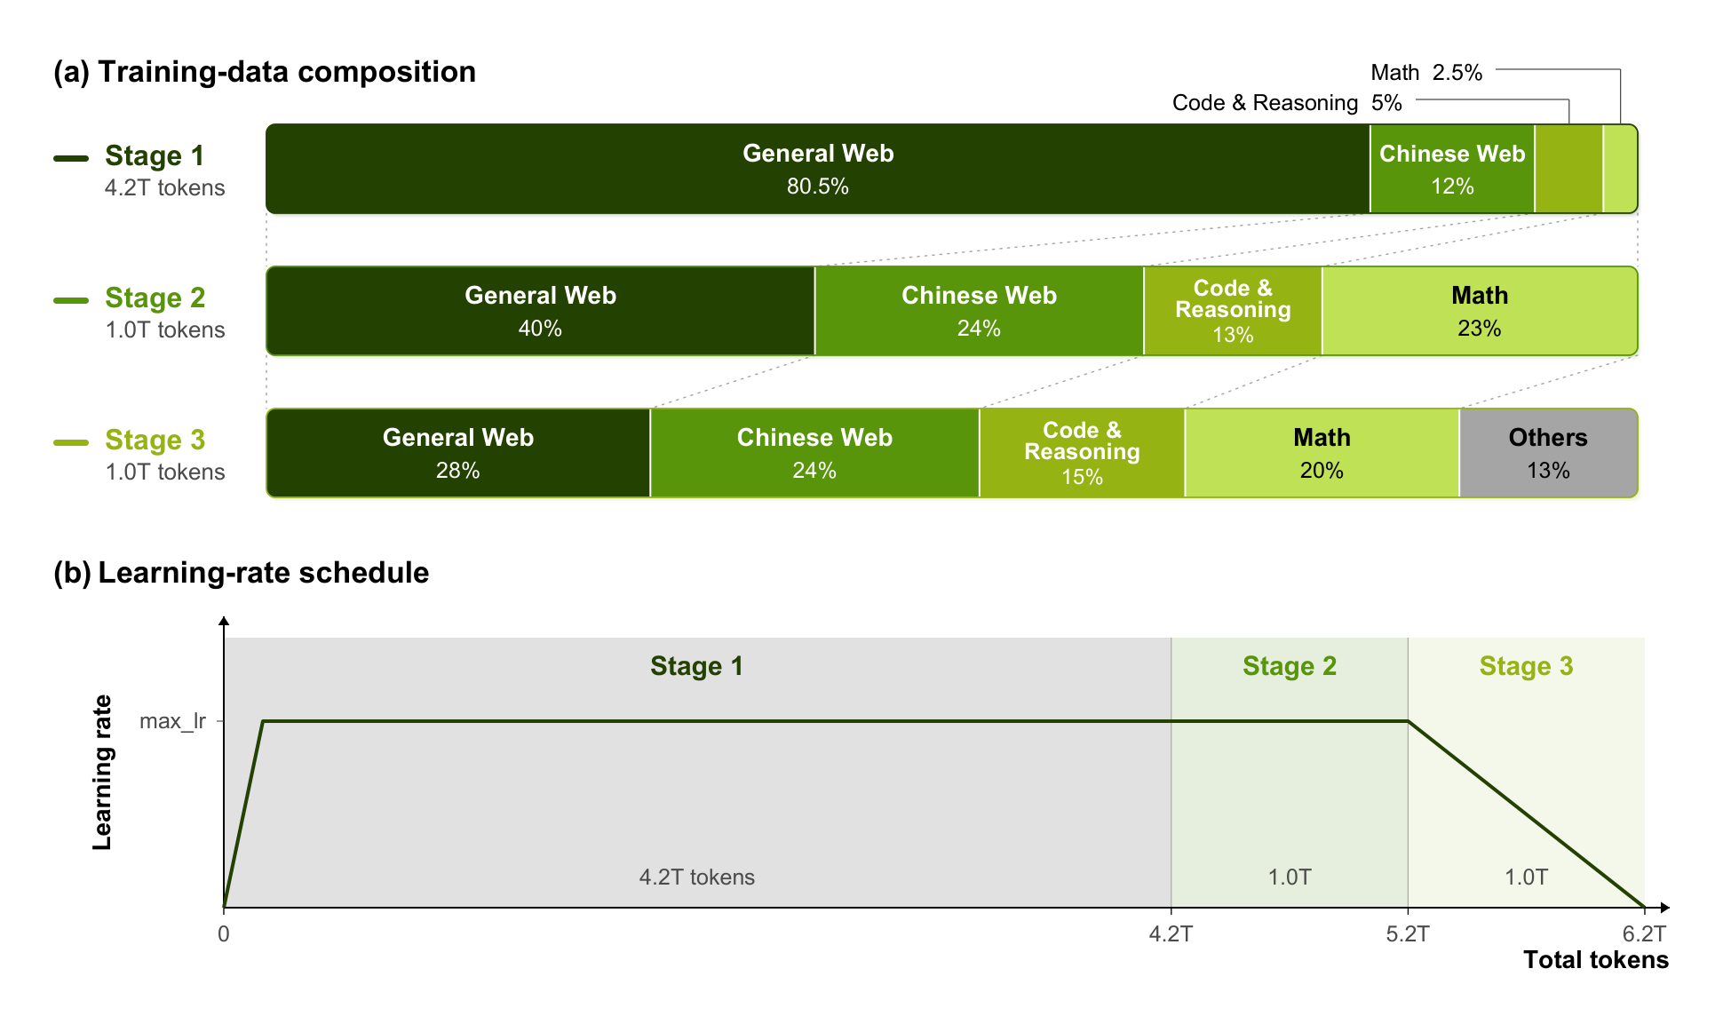Click the 5.2T tick label on x-axis

click(x=1408, y=933)
